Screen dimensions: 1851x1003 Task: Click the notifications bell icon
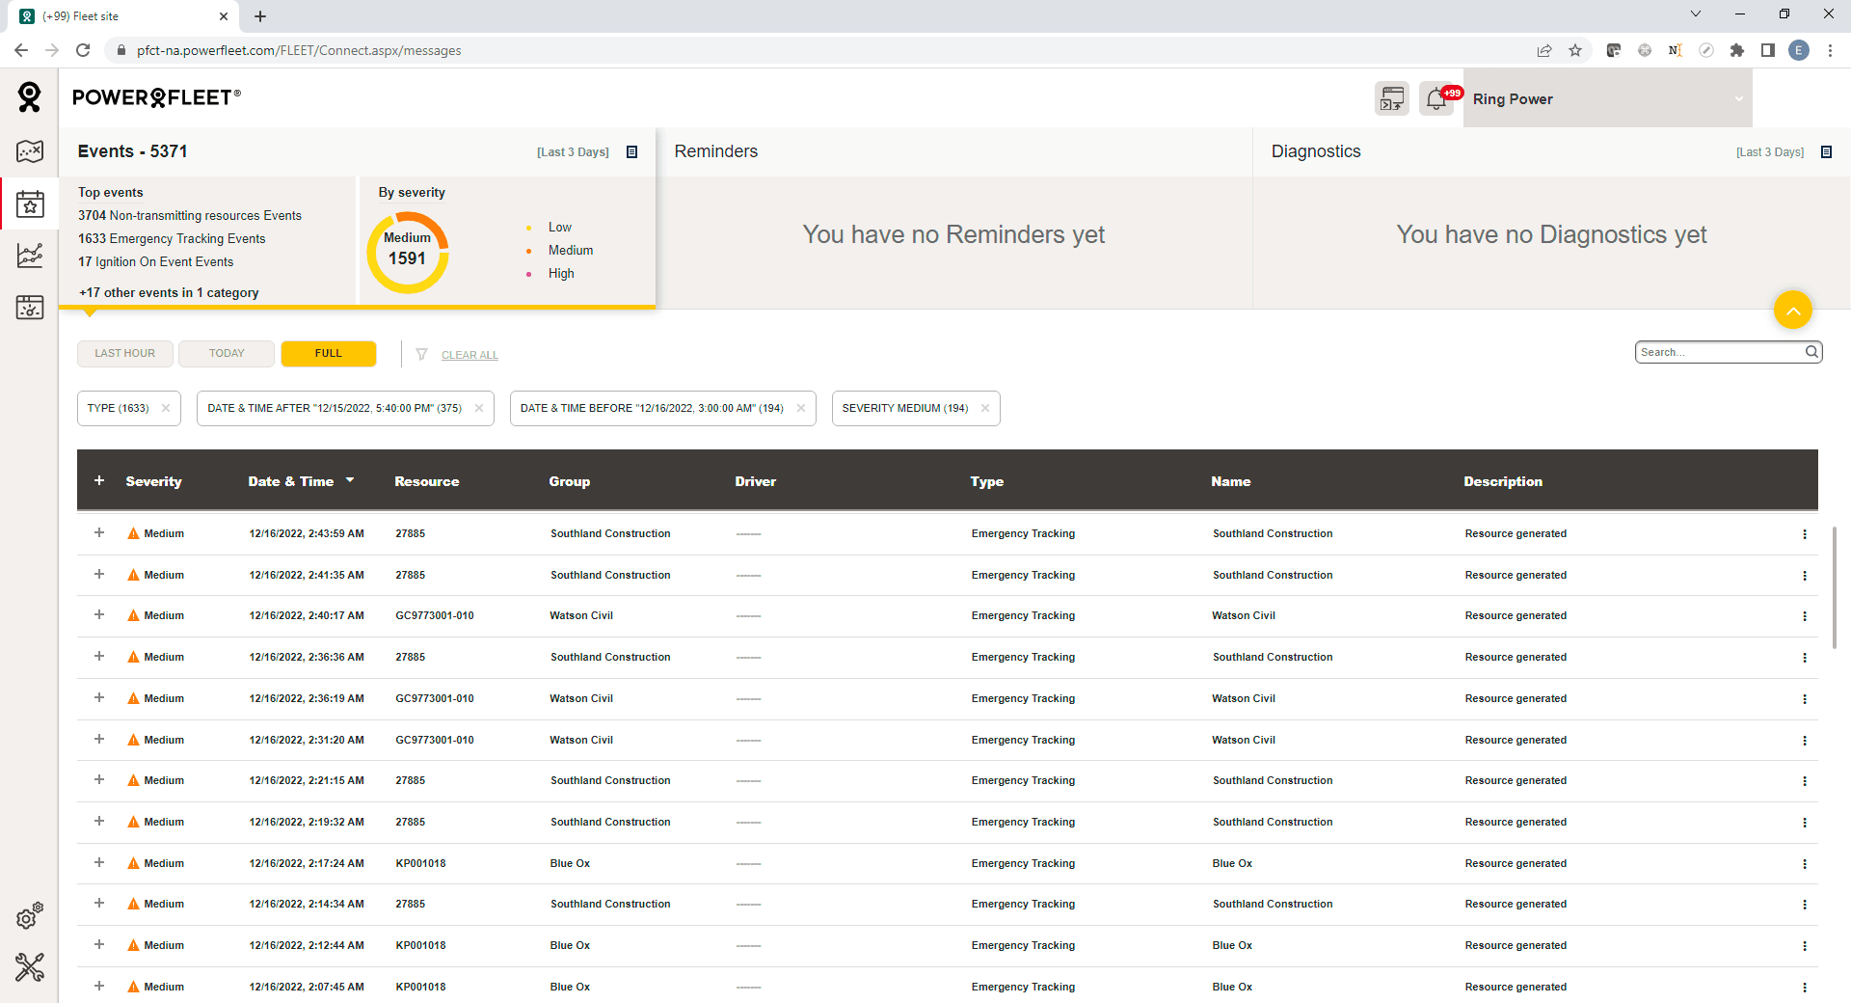tap(1436, 98)
